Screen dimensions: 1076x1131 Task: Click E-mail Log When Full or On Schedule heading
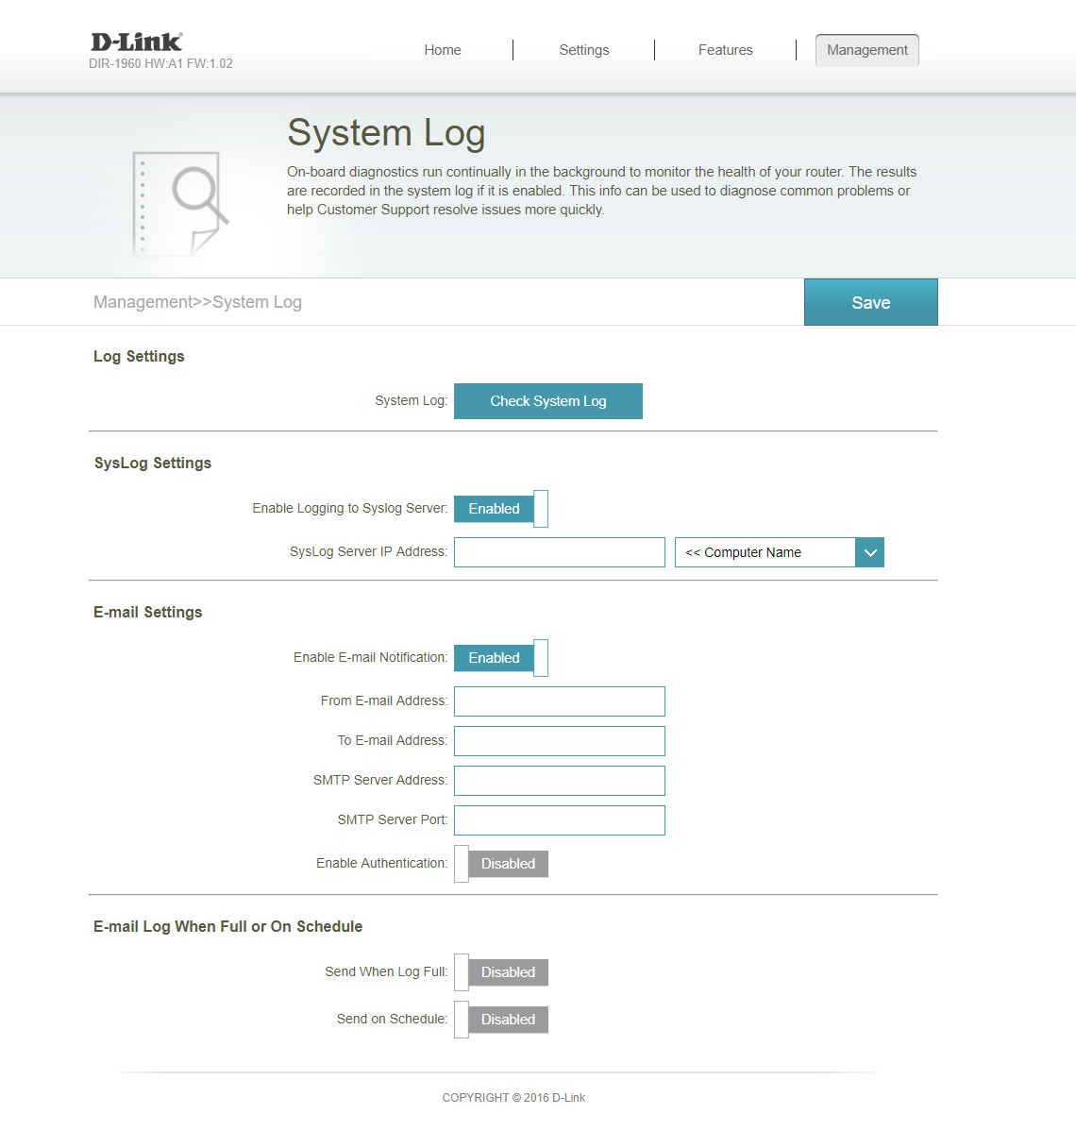[227, 926]
